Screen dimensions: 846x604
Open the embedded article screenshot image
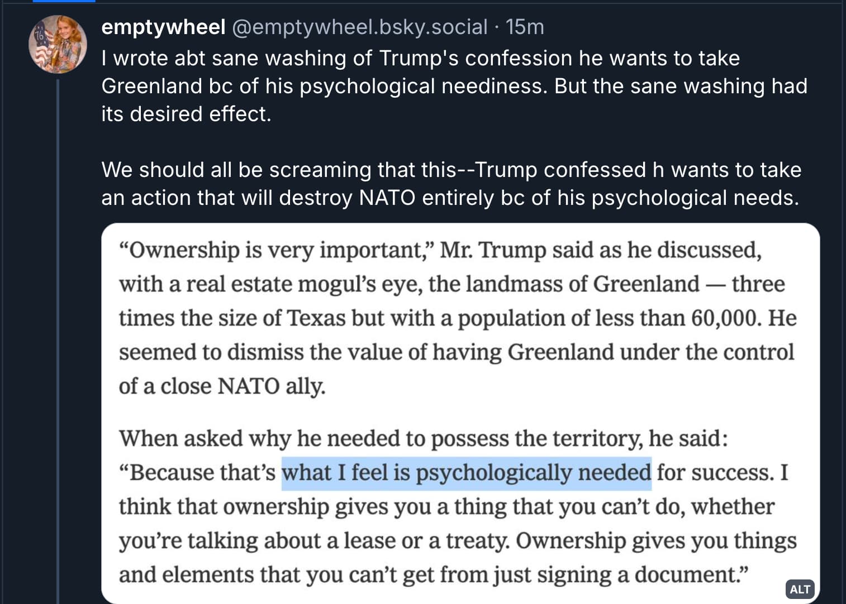[460, 413]
